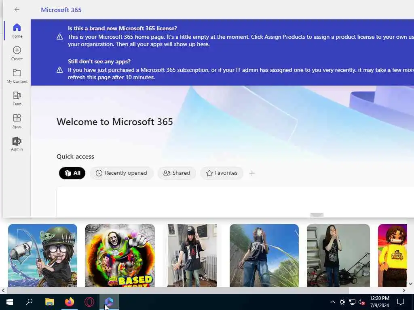Open the thumbnail of a person outdoors under blue sky
This screenshot has height=310, width=414.
coord(264,255)
